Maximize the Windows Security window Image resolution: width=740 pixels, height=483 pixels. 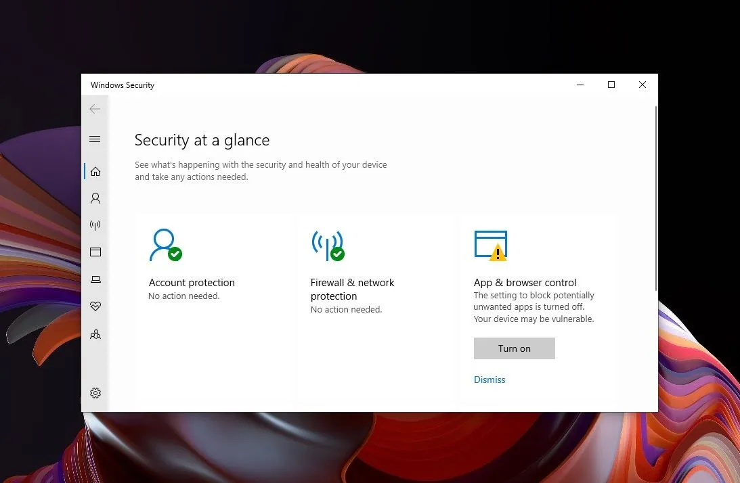click(x=611, y=85)
